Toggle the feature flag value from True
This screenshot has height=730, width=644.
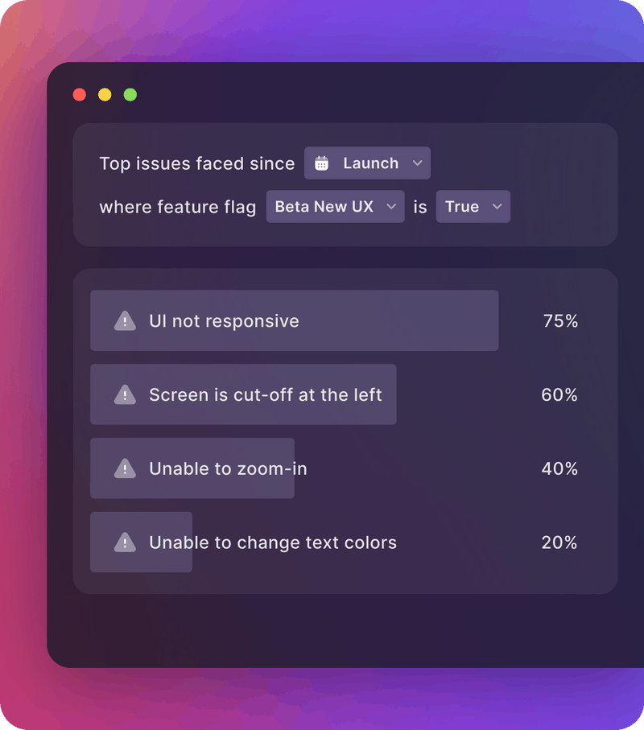click(473, 206)
